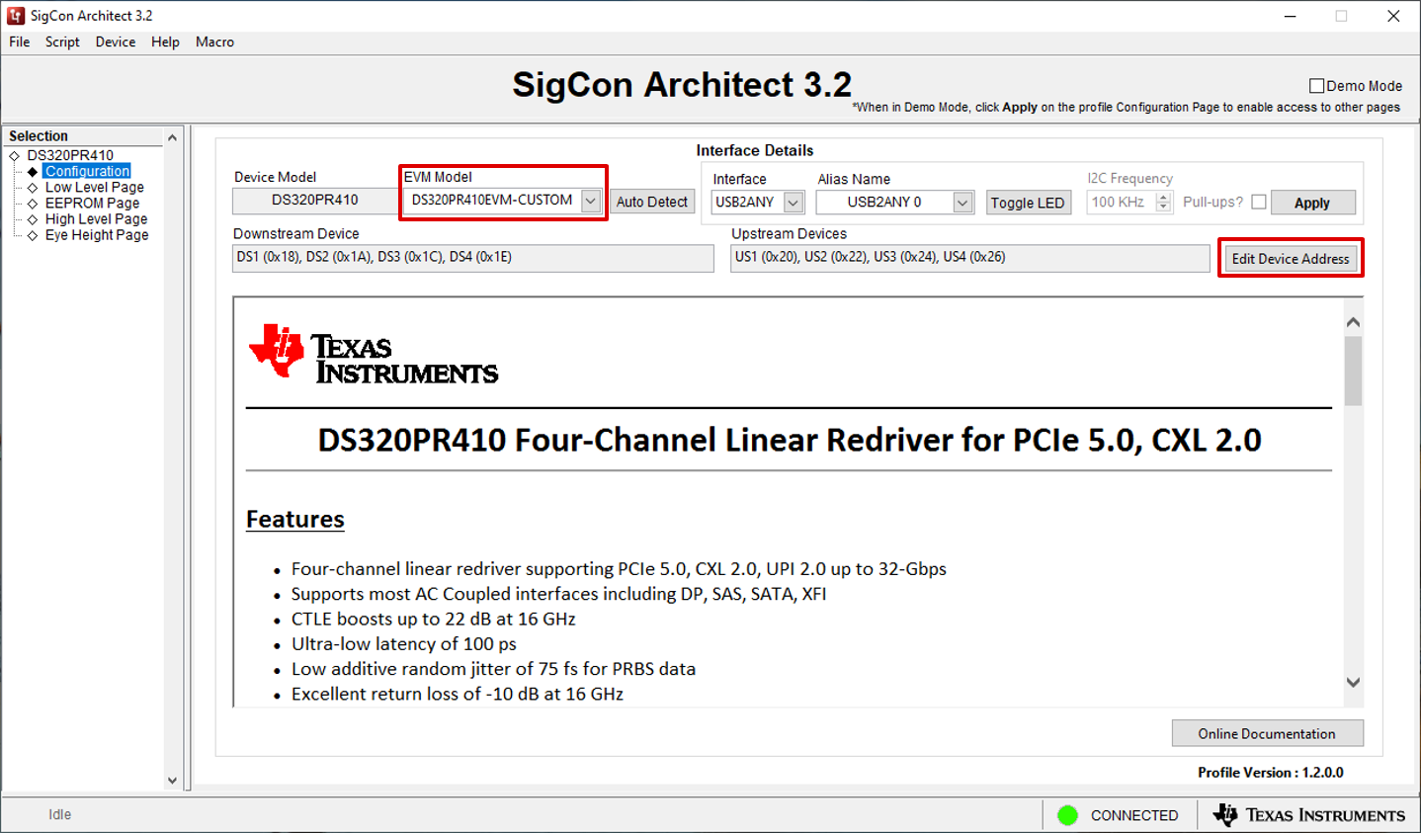The height and width of the screenshot is (833, 1421).
Task: Click the document pane vertical scrollbar thumb
Action: (1353, 371)
